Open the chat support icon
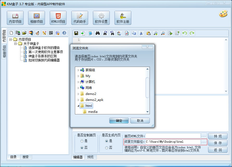This screenshot has width=232, height=167. [57, 33]
